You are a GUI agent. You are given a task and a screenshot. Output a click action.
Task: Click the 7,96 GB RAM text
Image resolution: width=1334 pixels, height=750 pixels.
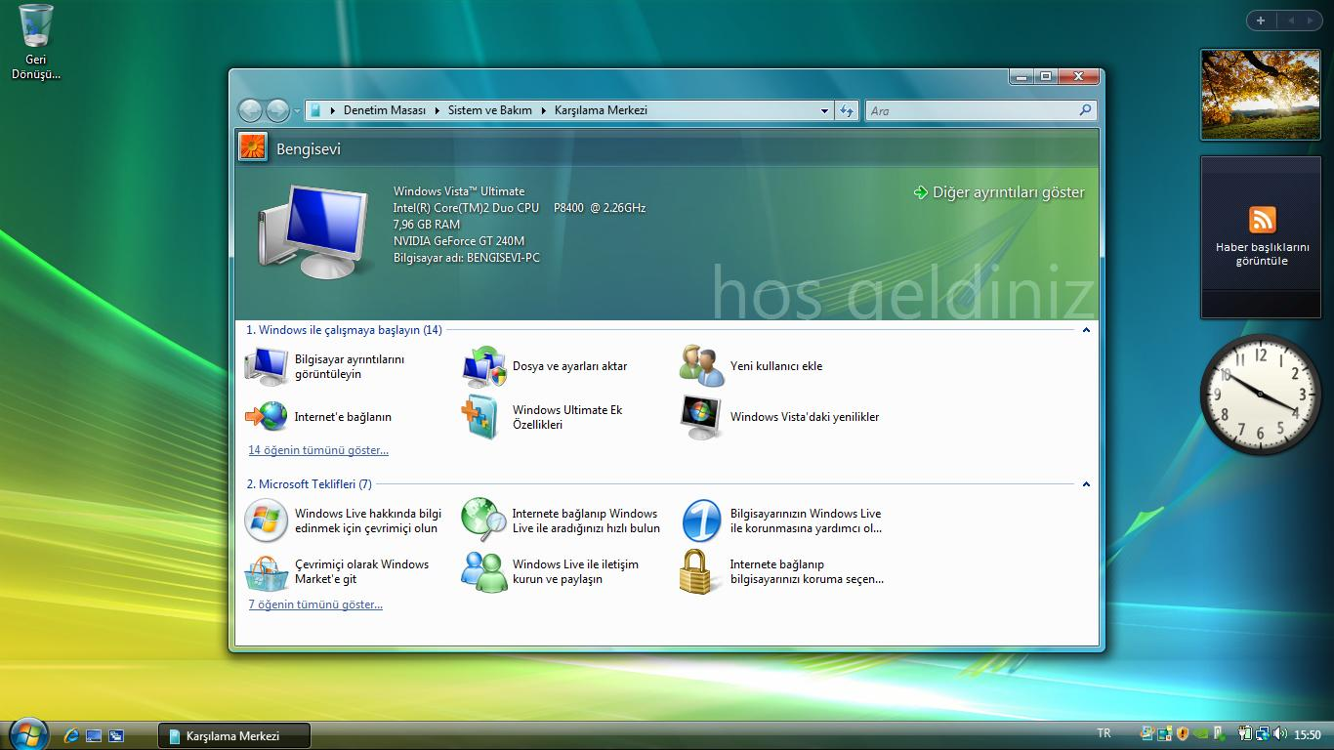427,225
